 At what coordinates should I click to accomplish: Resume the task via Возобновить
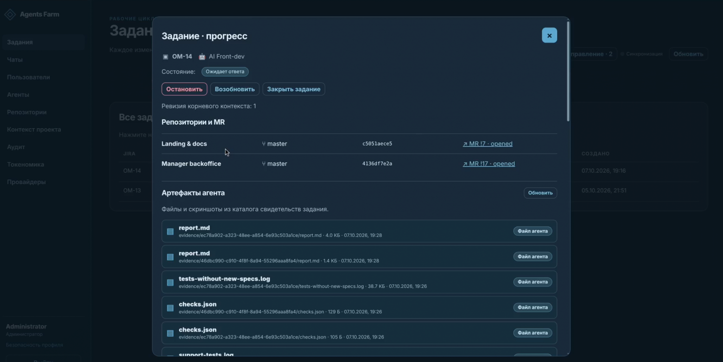coord(235,89)
